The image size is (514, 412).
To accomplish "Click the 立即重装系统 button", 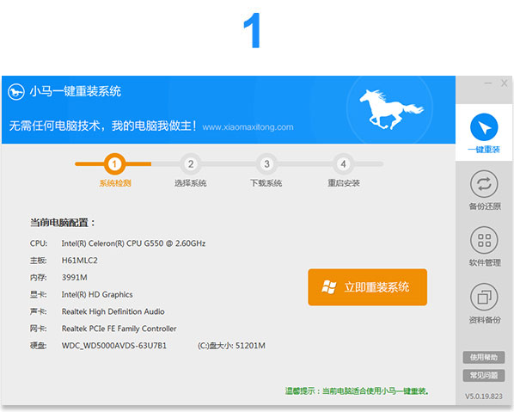I will pyautogui.click(x=367, y=287).
